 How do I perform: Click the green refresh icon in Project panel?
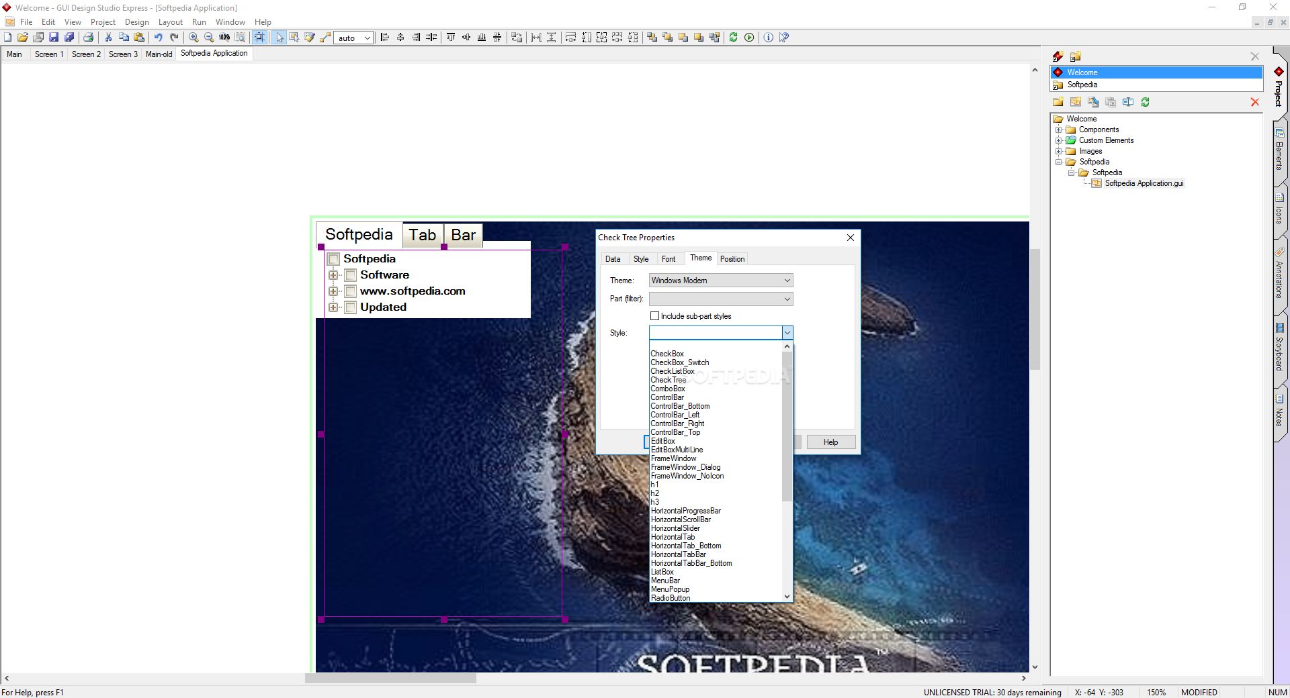(x=1145, y=102)
